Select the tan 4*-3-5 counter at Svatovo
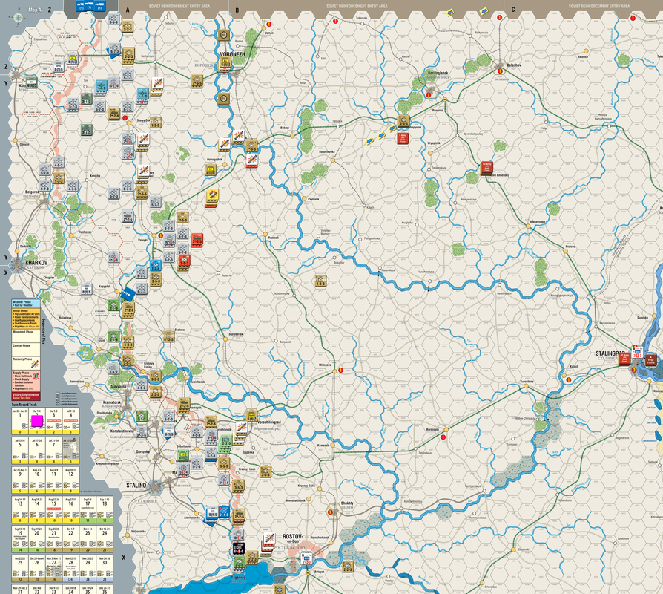The height and width of the screenshot is (594, 663). 168,337
